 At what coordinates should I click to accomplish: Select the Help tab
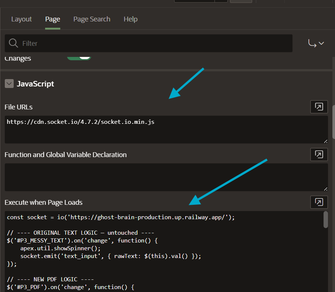click(130, 19)
